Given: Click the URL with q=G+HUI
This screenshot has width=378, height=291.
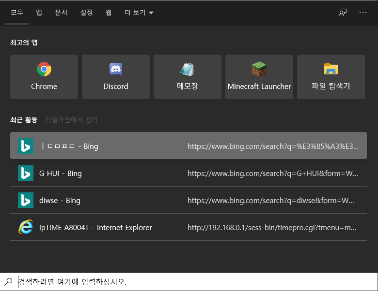Looking at the screenshot, I should pos(273,174).
